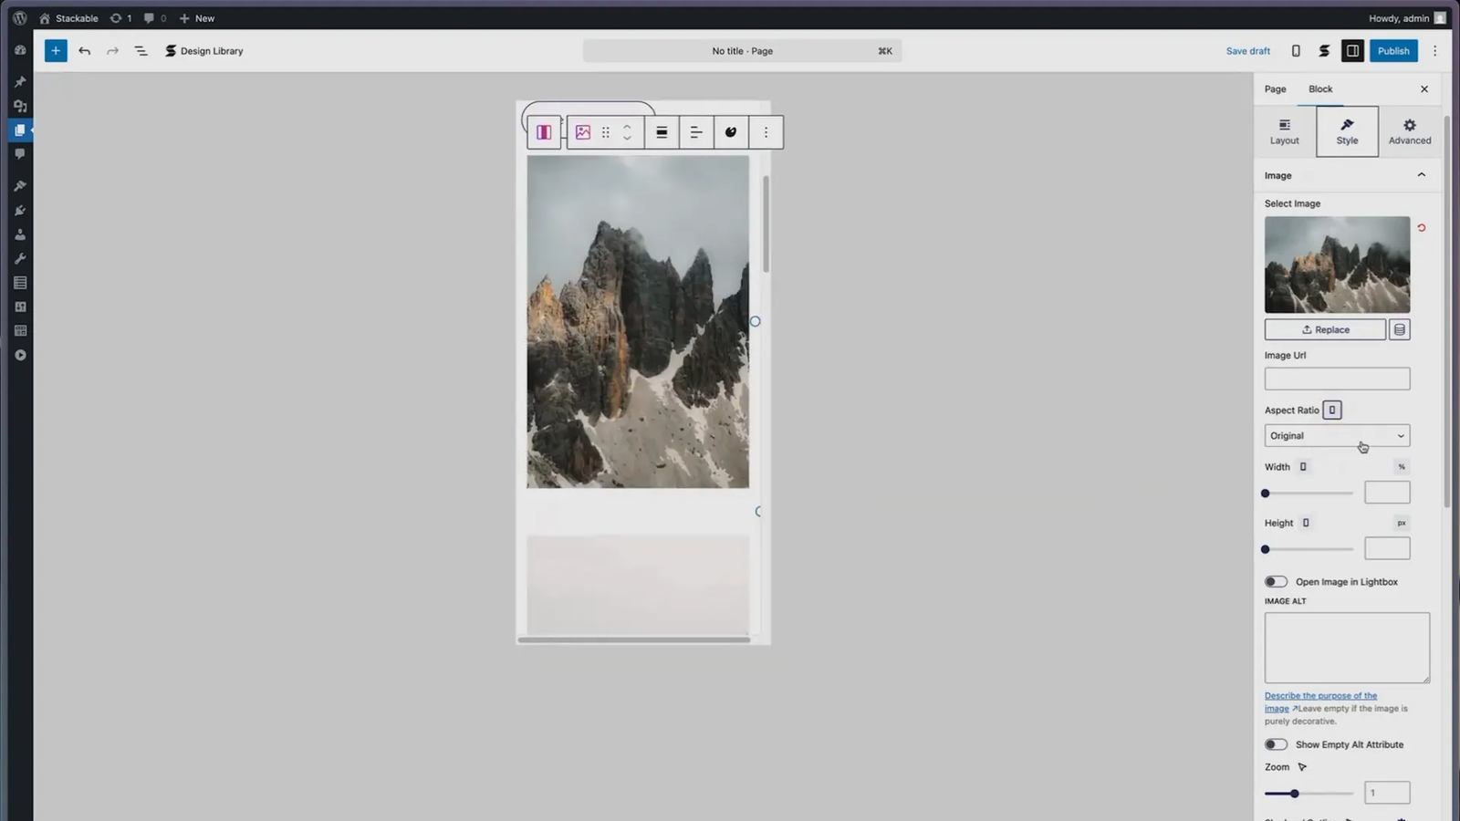The width and height of the screenshot is (1460, 821).
Task: Undo the last change
Action: (x=85, y=51)
